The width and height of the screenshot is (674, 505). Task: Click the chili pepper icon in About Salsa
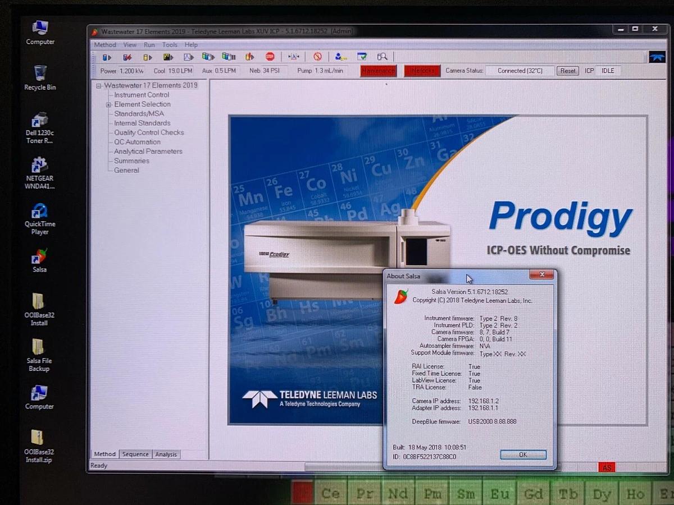401,297
